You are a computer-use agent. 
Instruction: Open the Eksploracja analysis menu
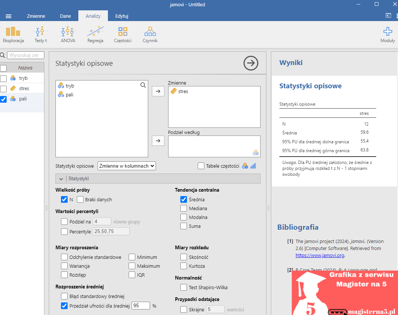pyautogui.click(x=13, y=35)
